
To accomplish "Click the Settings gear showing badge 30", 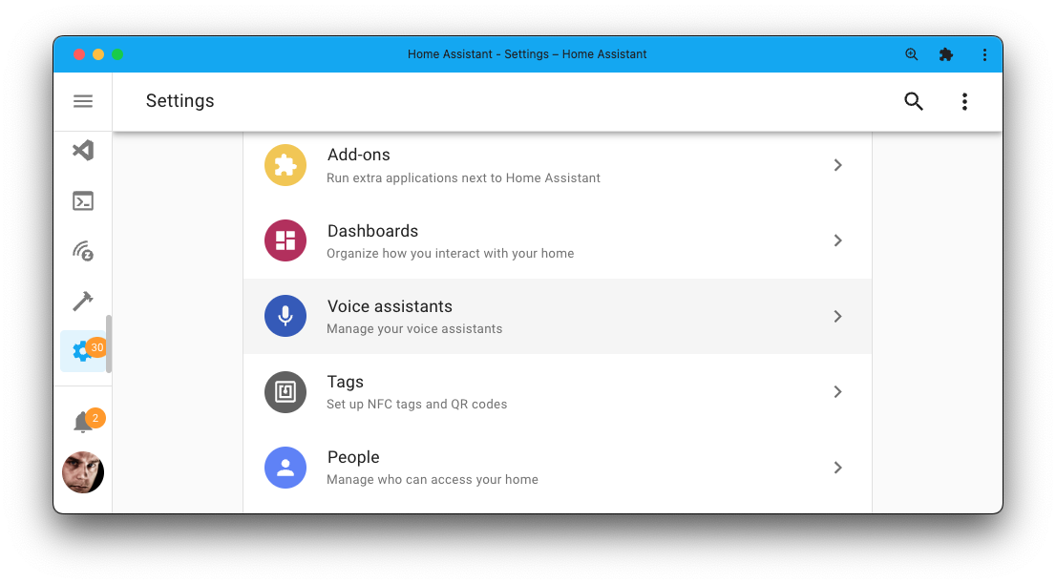I will tap(83, 350).
